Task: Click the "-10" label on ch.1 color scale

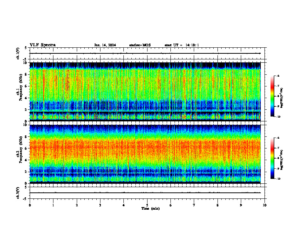Action: 278,117
